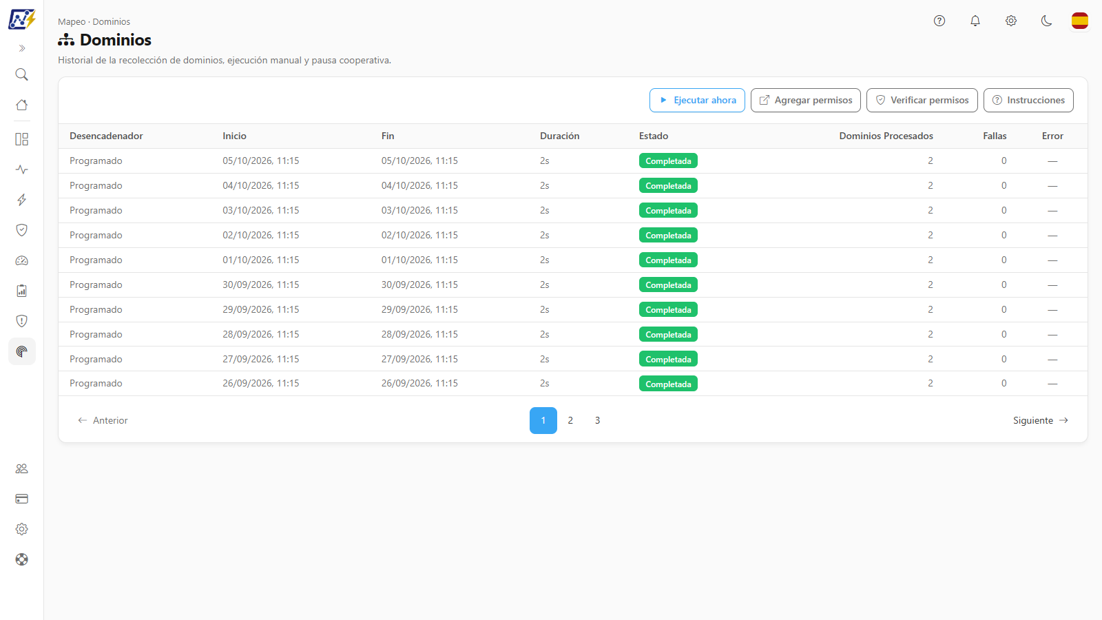Viewport: 1102px width, 620px height.
Task: Click the app logo in sidebar
Action: click(x=21, y=19)
